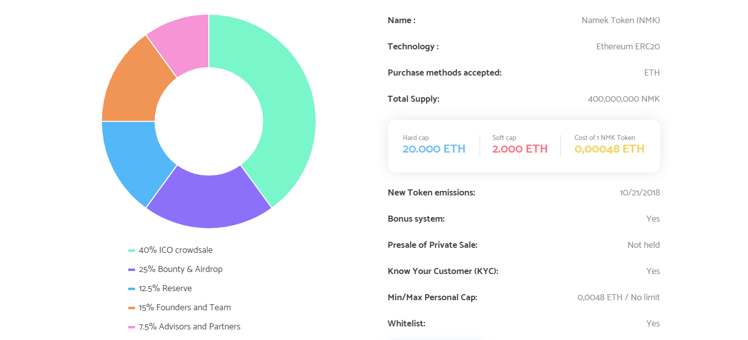
Task: Click the Namek Token (NMK) name value
Action: [x=620, y=20]
